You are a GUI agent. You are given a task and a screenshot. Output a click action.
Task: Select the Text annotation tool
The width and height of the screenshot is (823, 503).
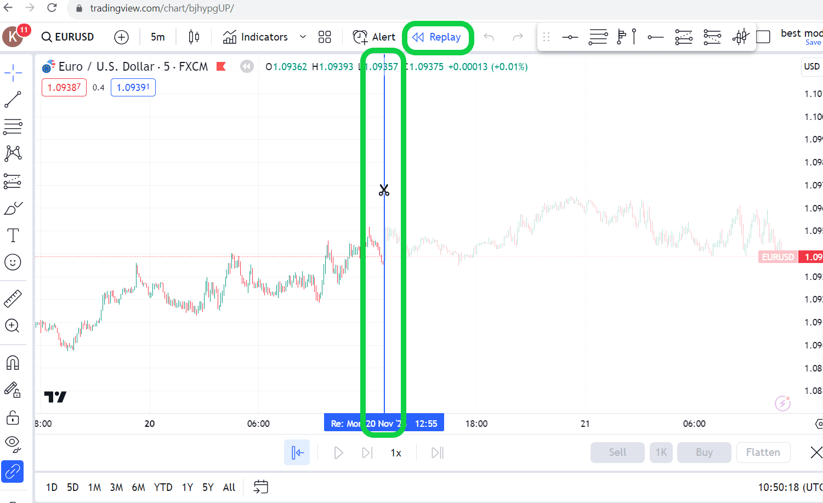click(x=13, y=236)
